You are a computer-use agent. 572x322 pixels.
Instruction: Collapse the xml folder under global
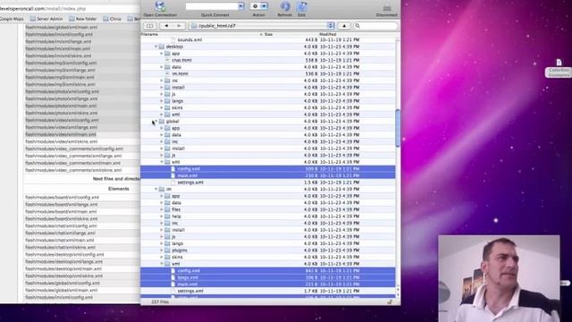pyautogui.click(x=162, y=162)
